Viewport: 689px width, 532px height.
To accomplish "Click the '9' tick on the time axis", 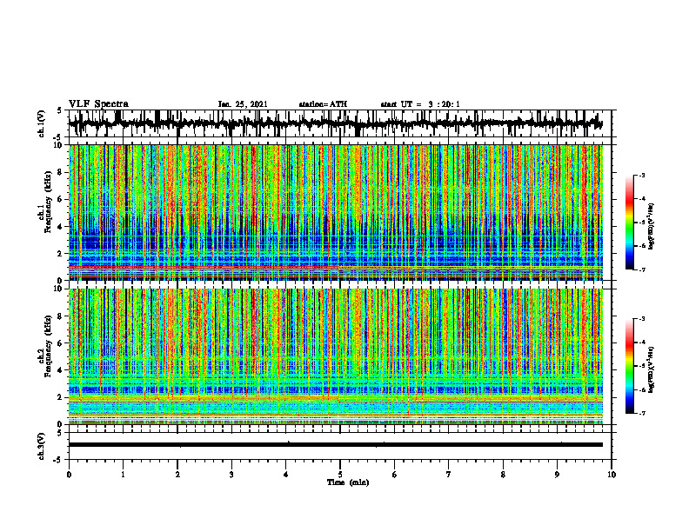I will tap(557, 475).
